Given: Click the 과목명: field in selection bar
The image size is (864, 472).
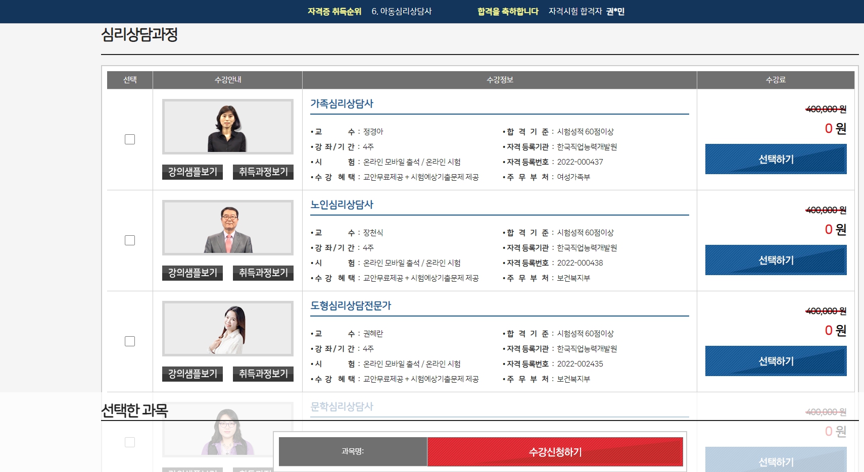Looking at the screenshot, I should [353, 452].
